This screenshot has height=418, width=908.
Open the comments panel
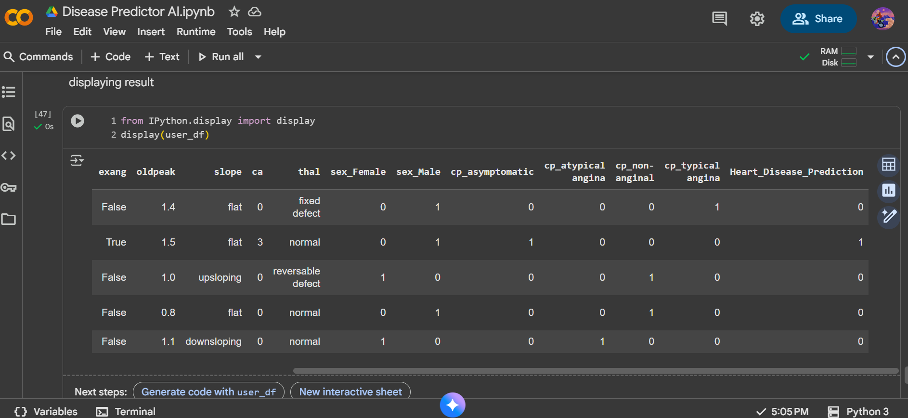(x=719, y=19)
